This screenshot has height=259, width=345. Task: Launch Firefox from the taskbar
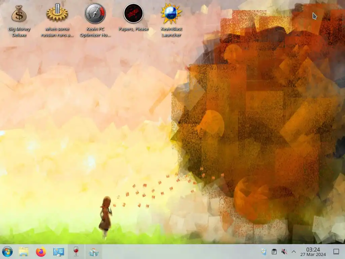41,252
